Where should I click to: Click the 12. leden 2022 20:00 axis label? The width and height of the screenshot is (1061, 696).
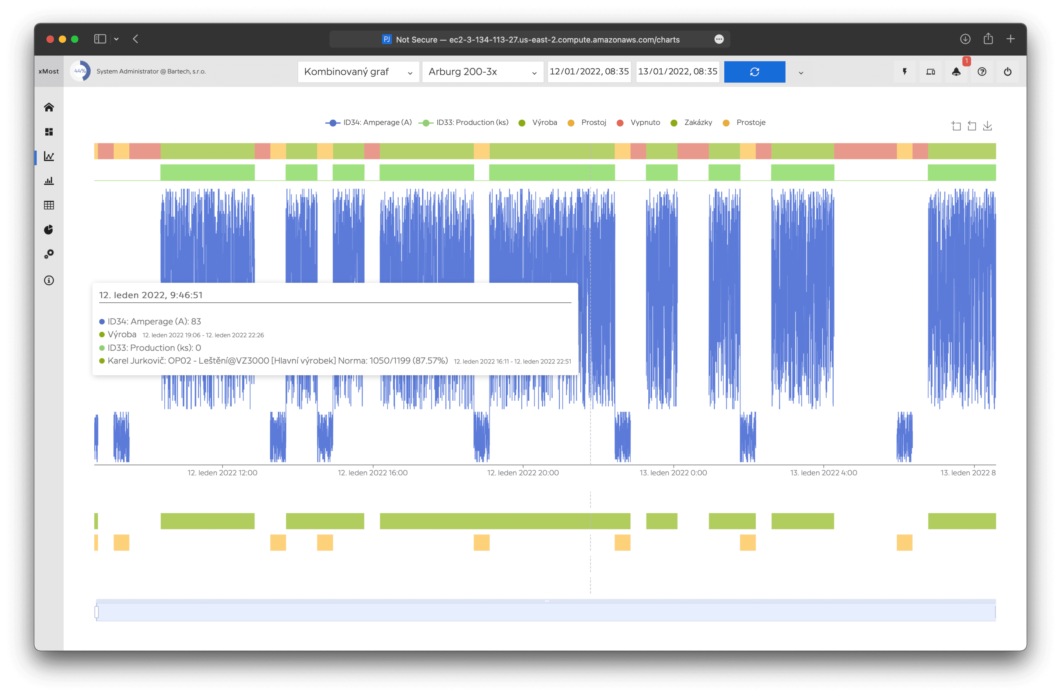point(522,473)
